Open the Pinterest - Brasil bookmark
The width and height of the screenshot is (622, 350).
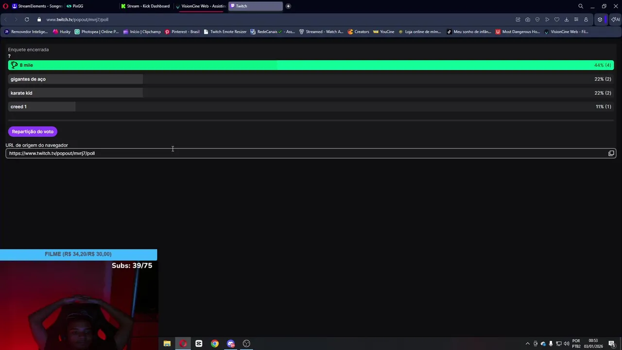click(182, 32)
